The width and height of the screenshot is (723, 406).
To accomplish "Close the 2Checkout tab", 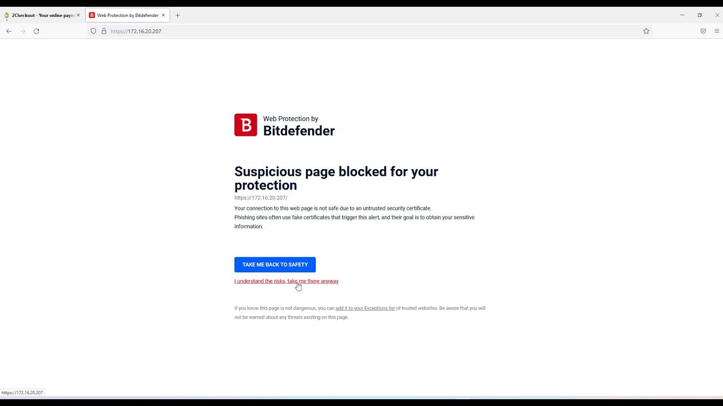I will click(79, 15).
